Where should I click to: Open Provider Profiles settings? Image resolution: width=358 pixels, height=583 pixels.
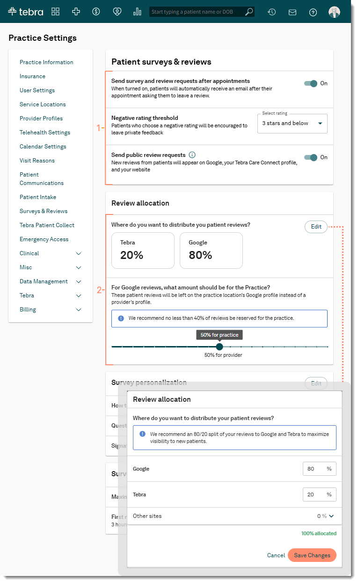41,118
